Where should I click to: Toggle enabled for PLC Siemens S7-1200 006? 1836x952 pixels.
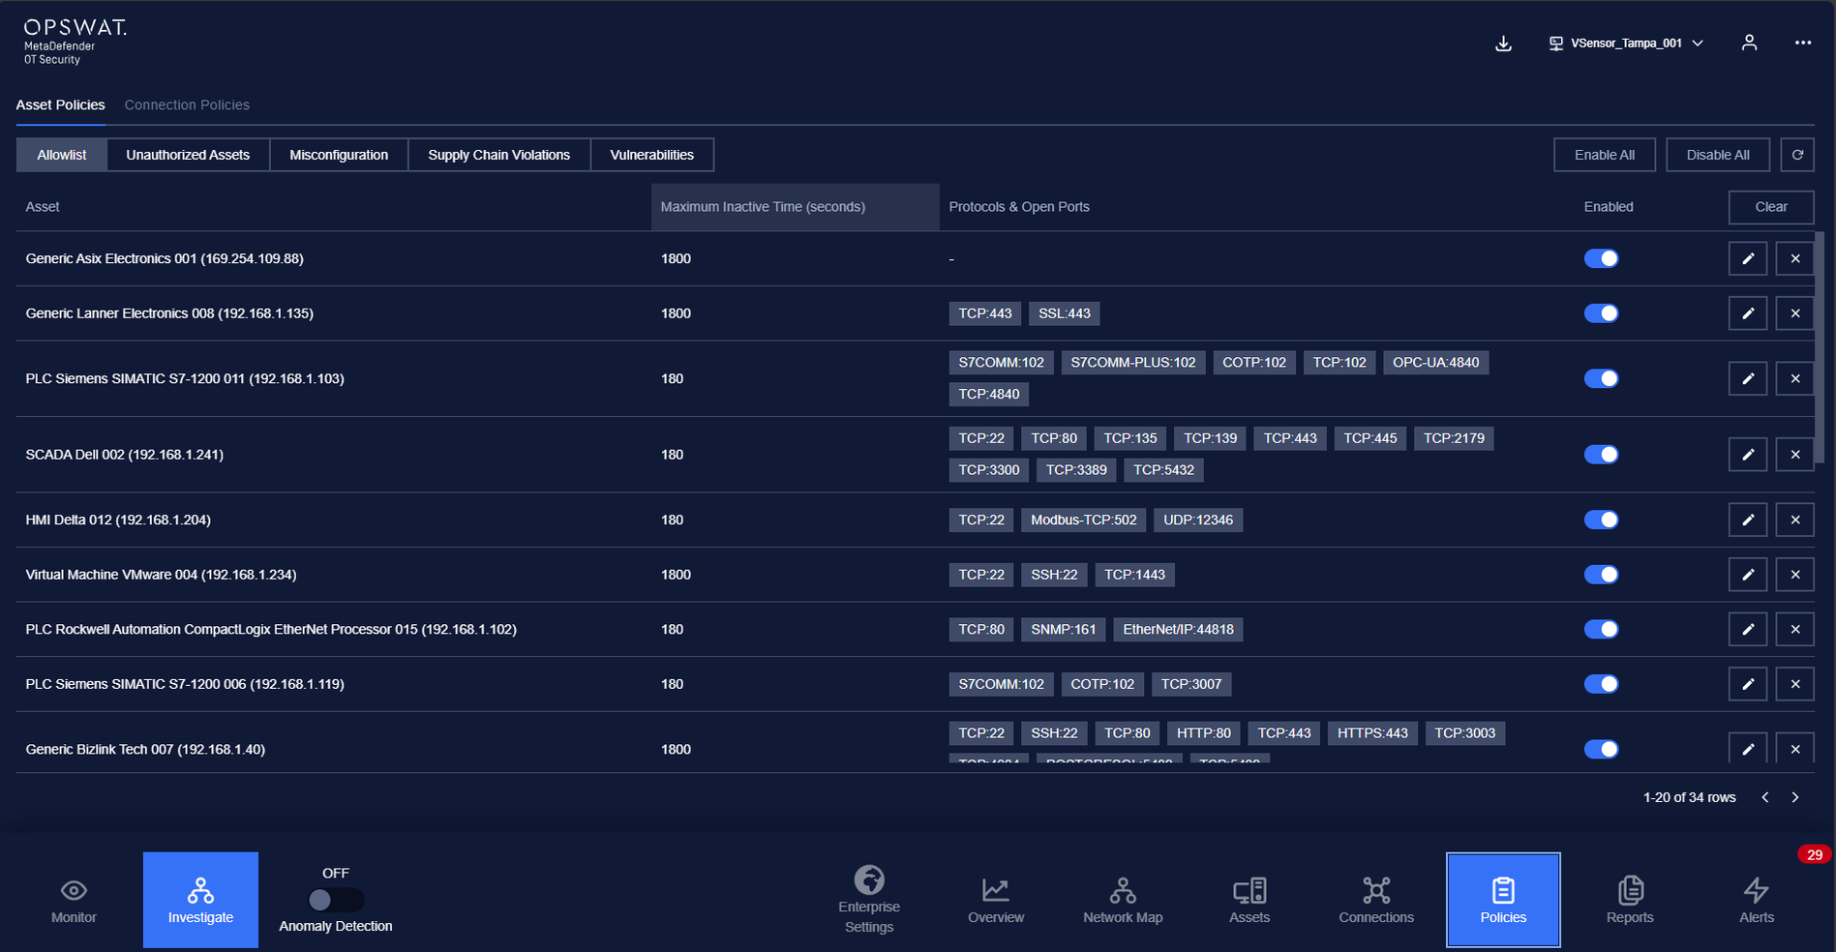point(1601,684)
